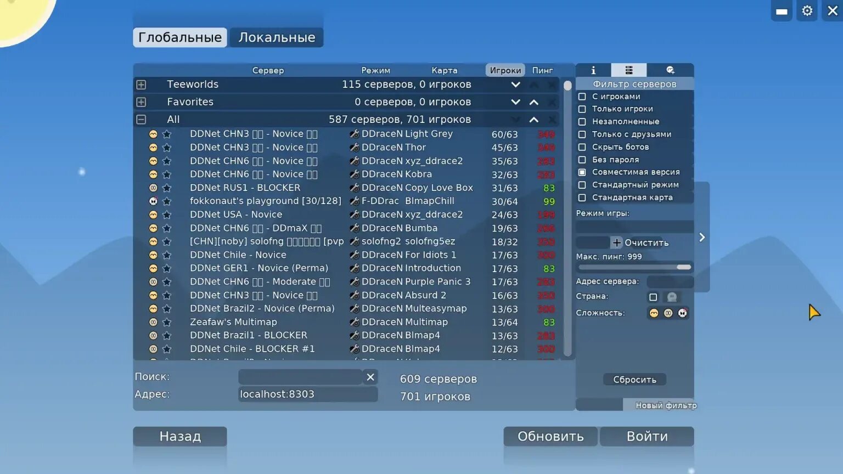Open the server info tab icon
The width and height of the screenshot is (843, 474).
[x=593, y=70]
